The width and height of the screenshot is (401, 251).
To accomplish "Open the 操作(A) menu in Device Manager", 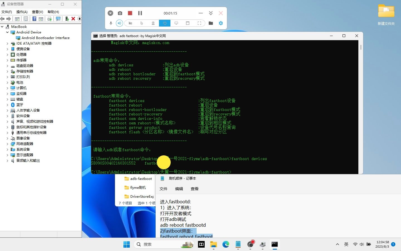I will tap(22, 12).
